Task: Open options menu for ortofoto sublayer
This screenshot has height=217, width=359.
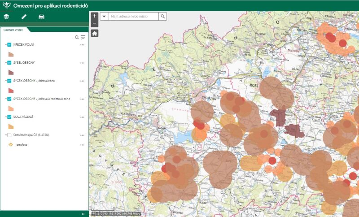Action: 82,145
